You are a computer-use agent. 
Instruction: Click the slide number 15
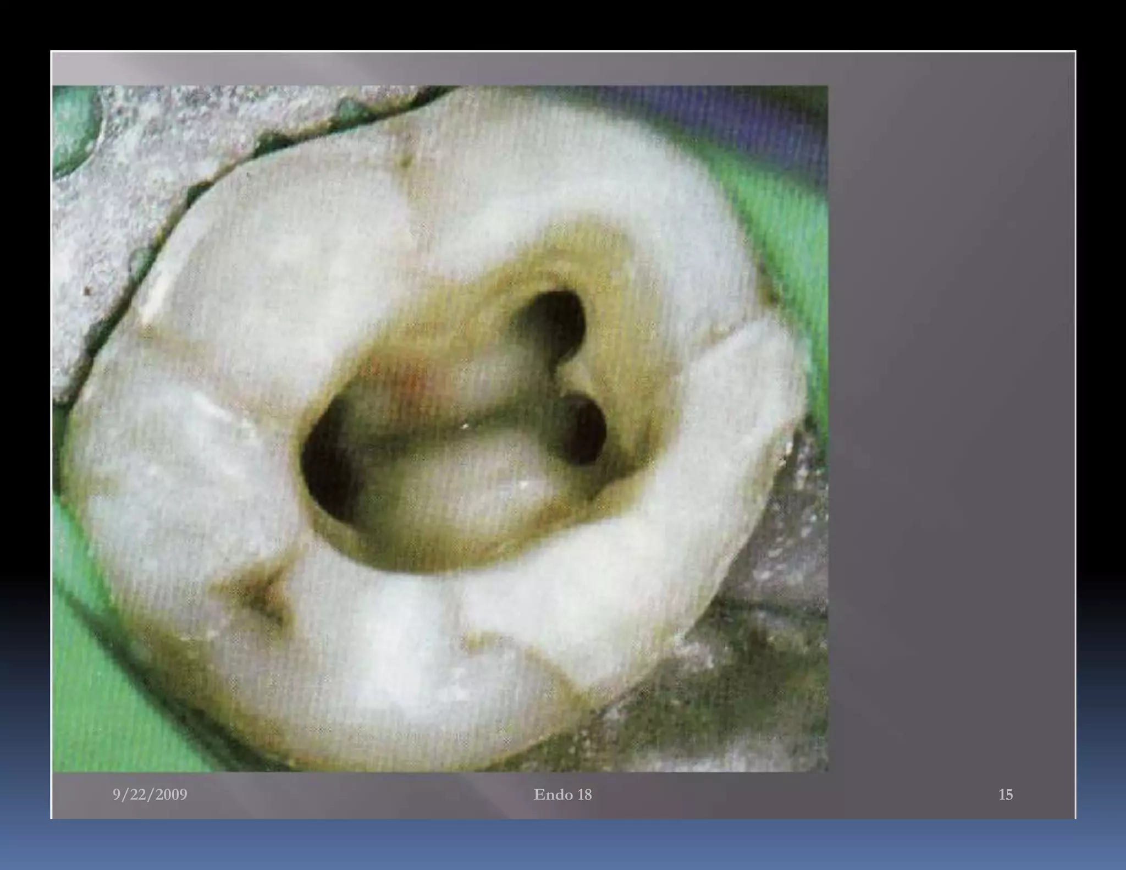click(x=1005, y=795)
